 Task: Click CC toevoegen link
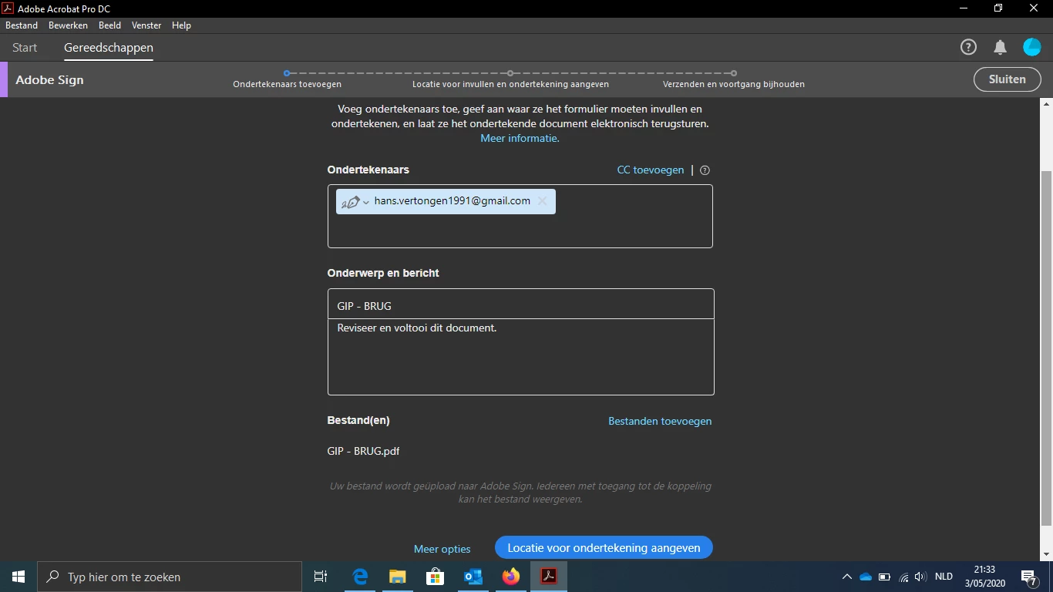650,170
